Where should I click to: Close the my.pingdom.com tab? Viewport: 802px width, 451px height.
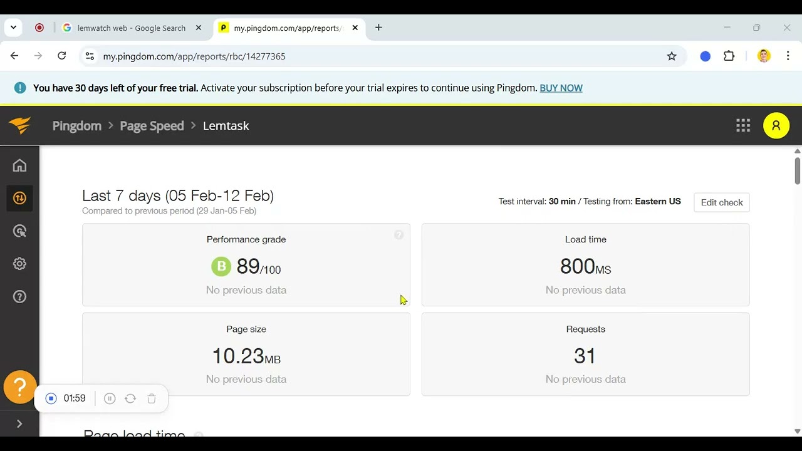[355, 28]
